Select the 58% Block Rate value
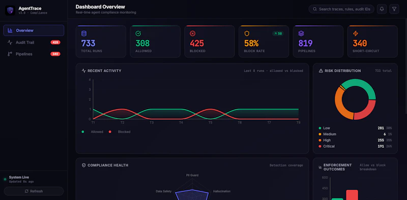This screenshot has height=200, width=407. pyautogui.click(x=251, y=43)
